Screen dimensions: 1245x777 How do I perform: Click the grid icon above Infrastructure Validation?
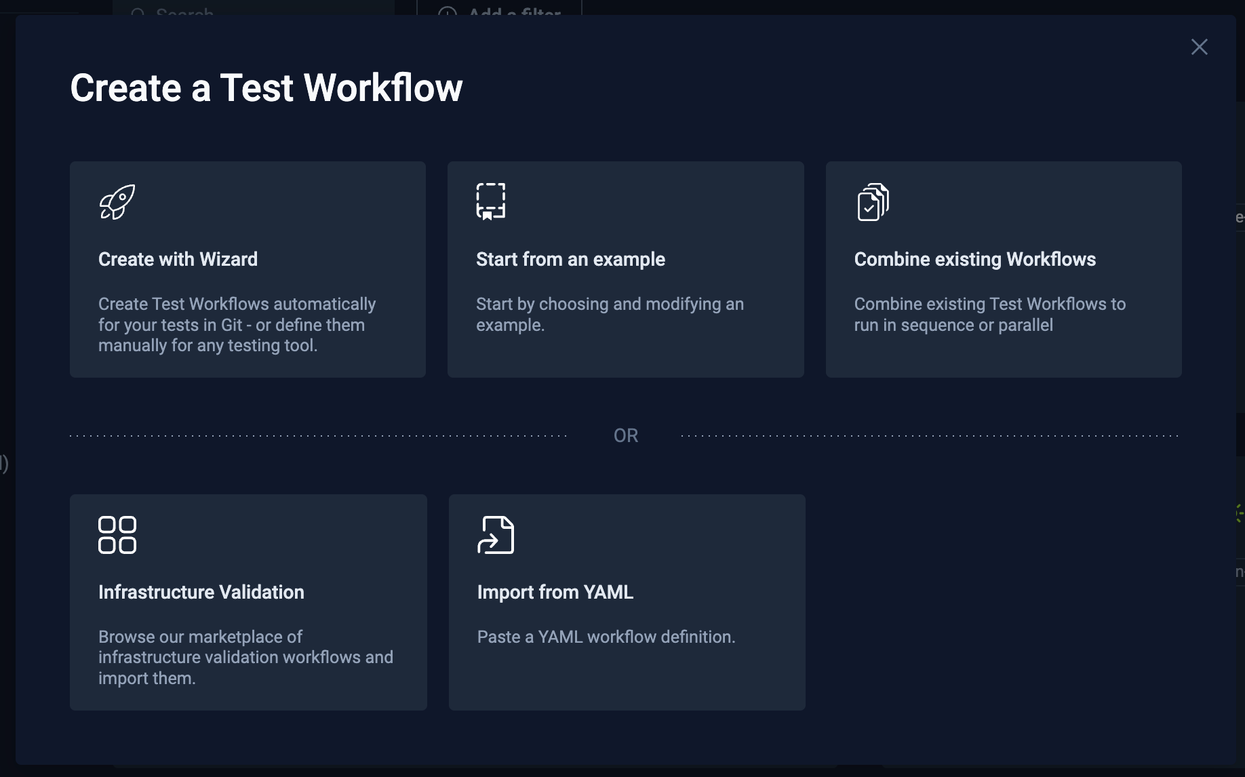coord(117,535)
